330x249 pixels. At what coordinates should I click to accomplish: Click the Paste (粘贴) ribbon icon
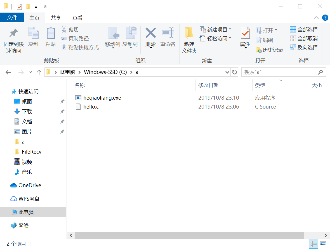(51, 33)
